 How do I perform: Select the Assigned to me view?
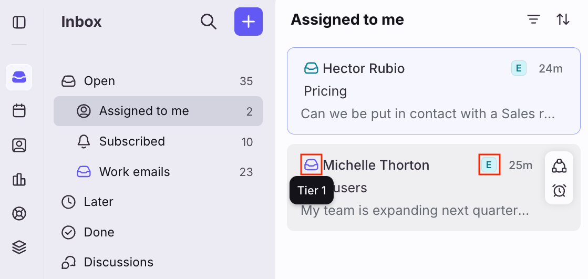click(x=143, y=111)
